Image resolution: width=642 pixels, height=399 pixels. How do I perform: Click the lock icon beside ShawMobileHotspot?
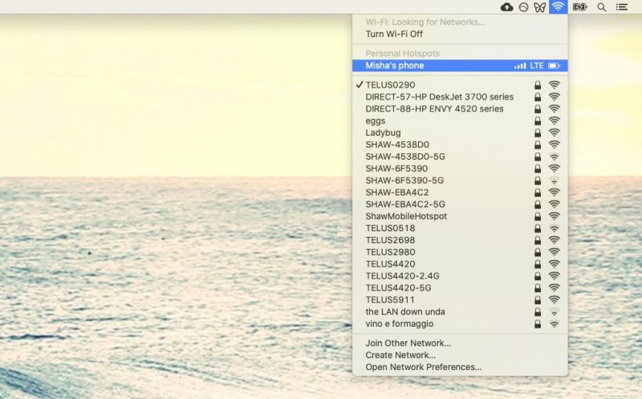[x=538, y=216]
